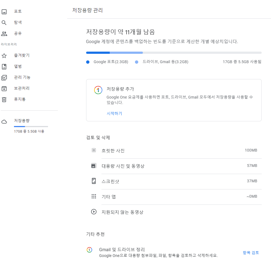This screenshot has height=263, width=271.
Task: Go to the 공유 section
Action: (x=18, y=33)
